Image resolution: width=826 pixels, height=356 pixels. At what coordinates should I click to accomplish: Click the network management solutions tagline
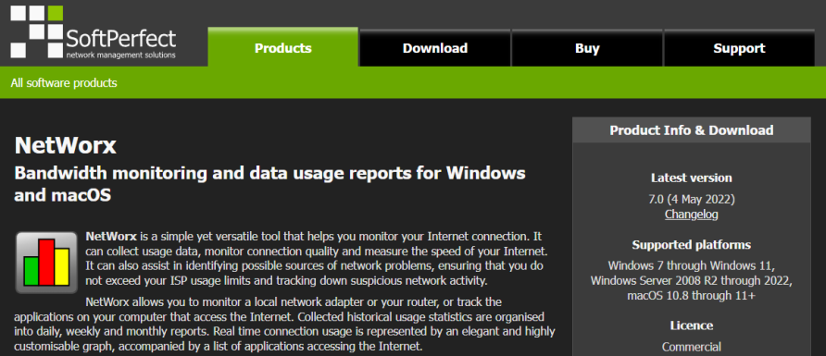[x=120, y=55]
